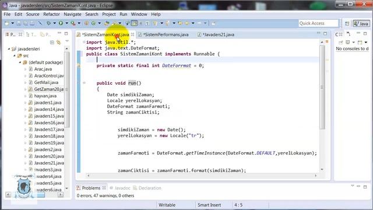Click the Run External Tools icon

pos(73,23)
